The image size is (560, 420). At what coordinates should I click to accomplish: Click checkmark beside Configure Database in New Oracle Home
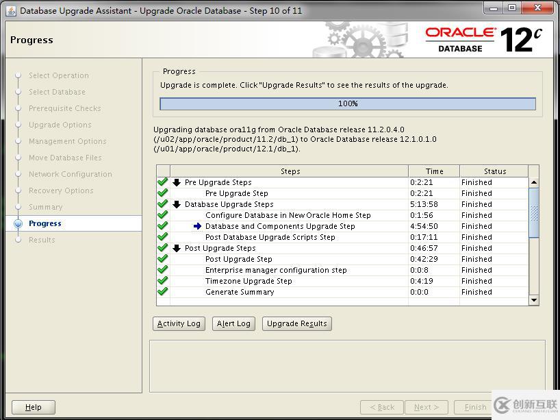click(163, 215)
